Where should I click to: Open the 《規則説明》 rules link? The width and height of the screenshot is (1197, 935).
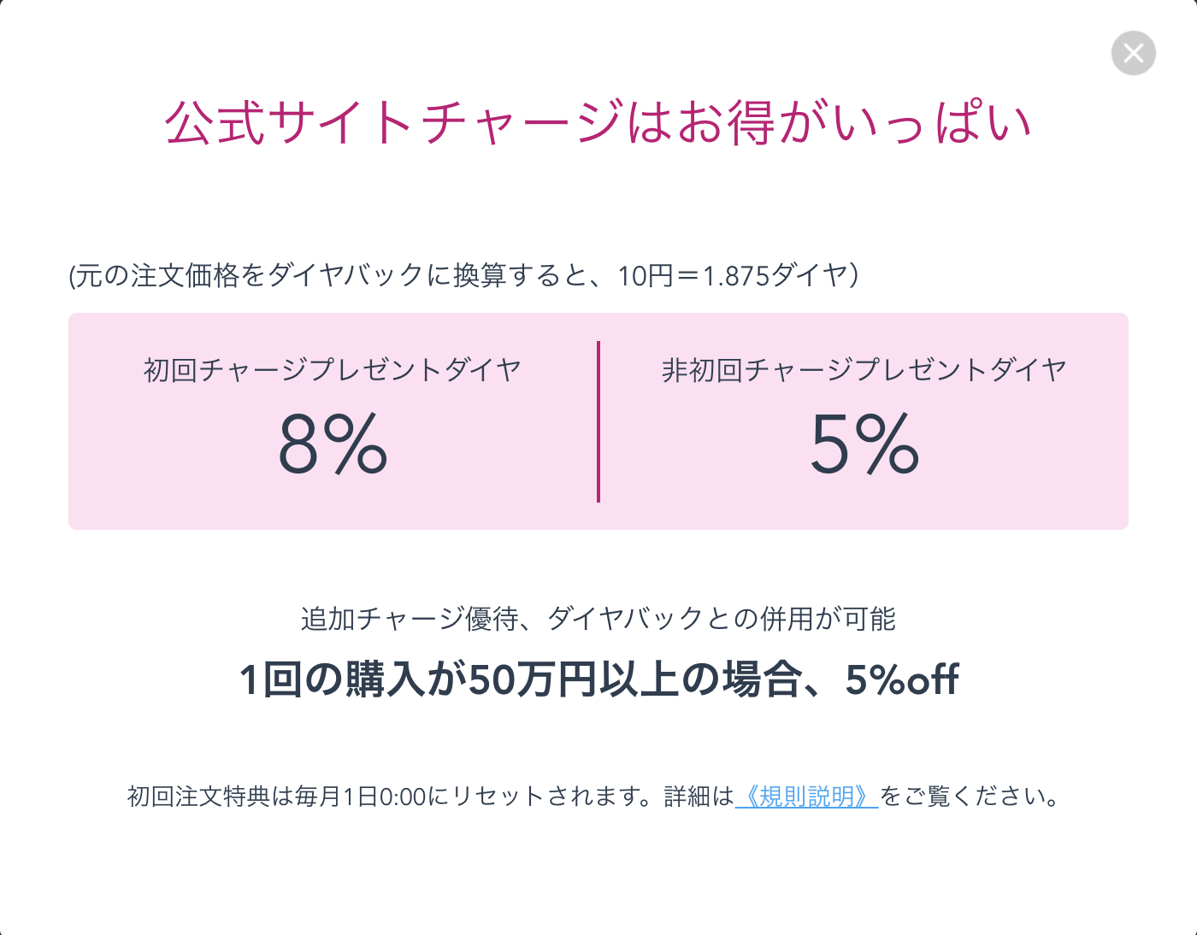tap(806, 797)
